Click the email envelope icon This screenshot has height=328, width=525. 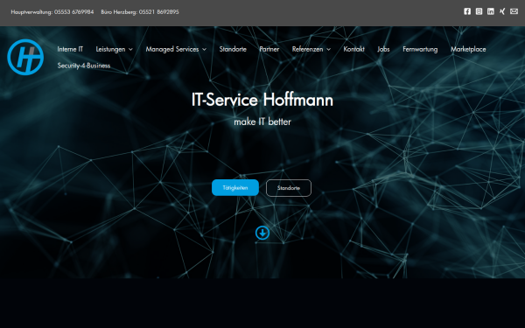tap(514, 11)
